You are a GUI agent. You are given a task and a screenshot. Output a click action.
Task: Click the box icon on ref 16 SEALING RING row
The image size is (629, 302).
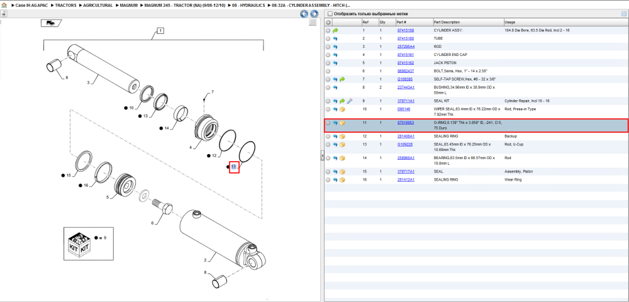pos(342,180)
